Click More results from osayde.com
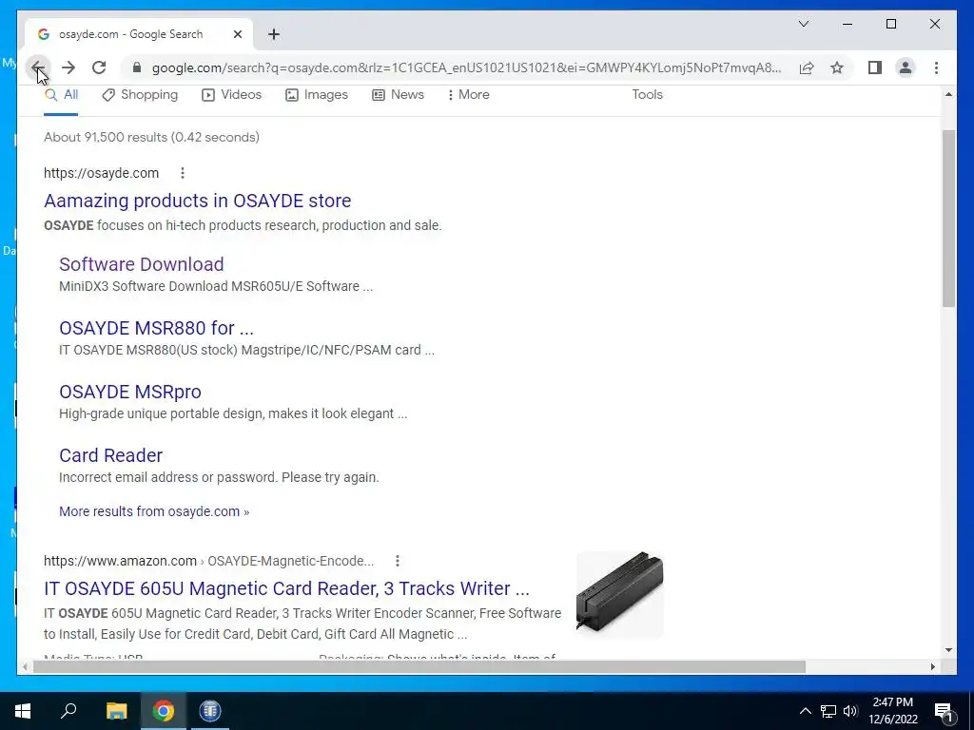 (x=154, y=511)
